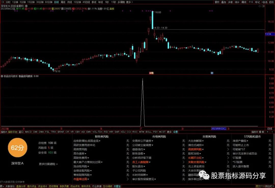Image resolution: width=275 pixels, height=188 pixels.
Task: Expand 长期不分红 risk item
Action: tap(196, 158)
